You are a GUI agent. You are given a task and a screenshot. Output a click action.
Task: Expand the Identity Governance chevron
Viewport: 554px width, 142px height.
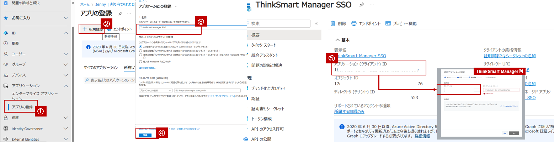65,129
